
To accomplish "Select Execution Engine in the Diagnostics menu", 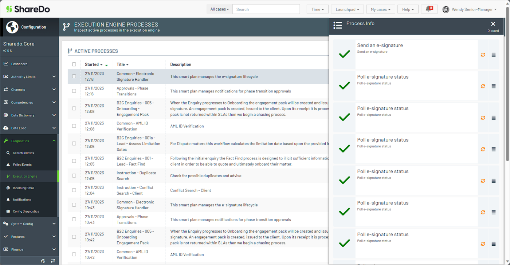I will 29,176.
